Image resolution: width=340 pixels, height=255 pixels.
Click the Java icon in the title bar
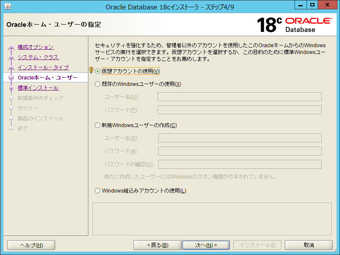(8, 7)
